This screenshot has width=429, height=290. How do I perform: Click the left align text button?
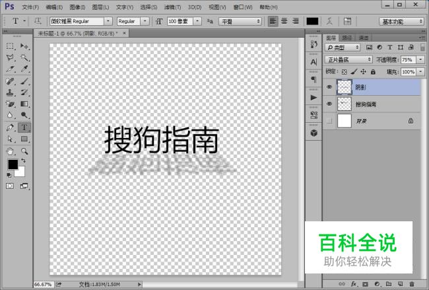coord(273,21)
